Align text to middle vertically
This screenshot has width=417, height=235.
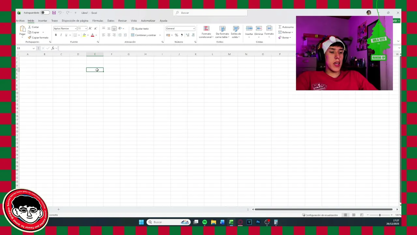(109, 28)
